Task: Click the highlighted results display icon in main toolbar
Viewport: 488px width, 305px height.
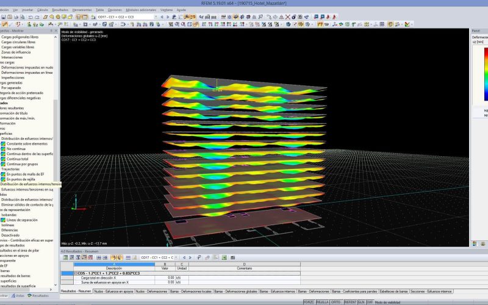Action: coord(187,17)
